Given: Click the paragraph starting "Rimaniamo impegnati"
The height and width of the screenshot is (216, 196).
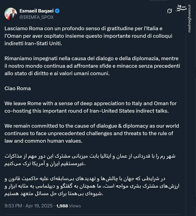Looking at the screenshot, I should point(92,66).
